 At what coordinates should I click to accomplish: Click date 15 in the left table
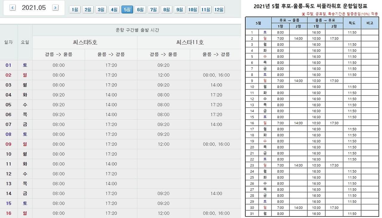[8, 203]
